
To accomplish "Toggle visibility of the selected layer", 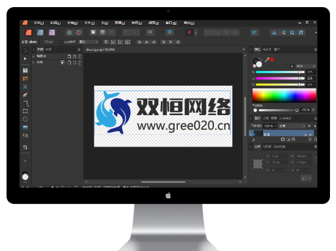I will point(311,133).
